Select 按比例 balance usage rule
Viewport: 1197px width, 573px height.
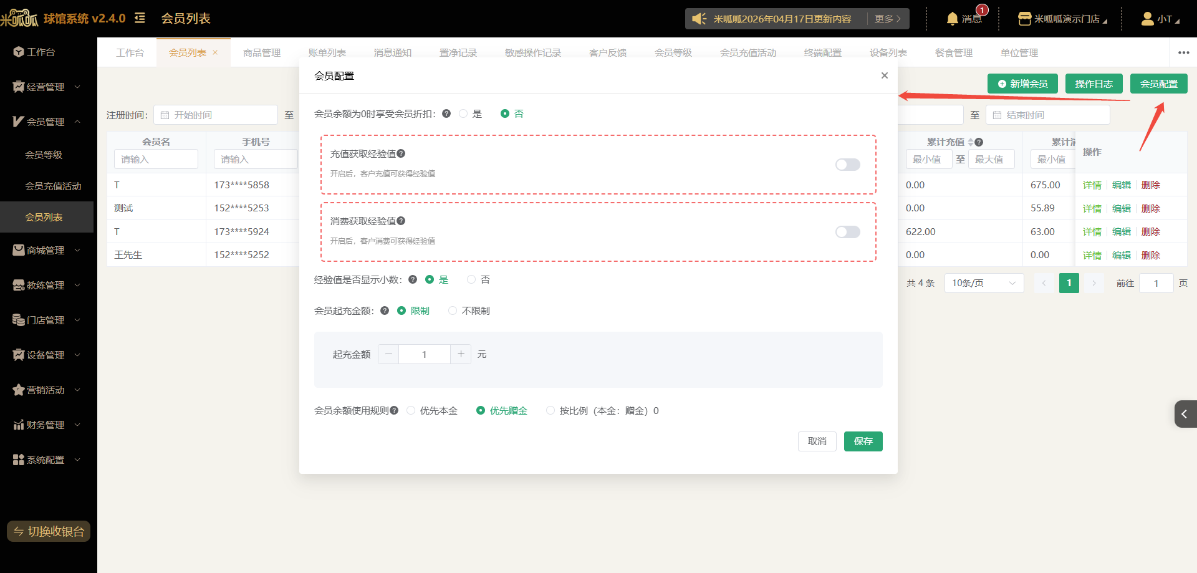(x=602, y=410)
